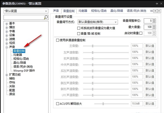Image resolution: width=164 pixels, height=113 pixels.
Task: Collapse the 声音 tree node
Action: 7,47
